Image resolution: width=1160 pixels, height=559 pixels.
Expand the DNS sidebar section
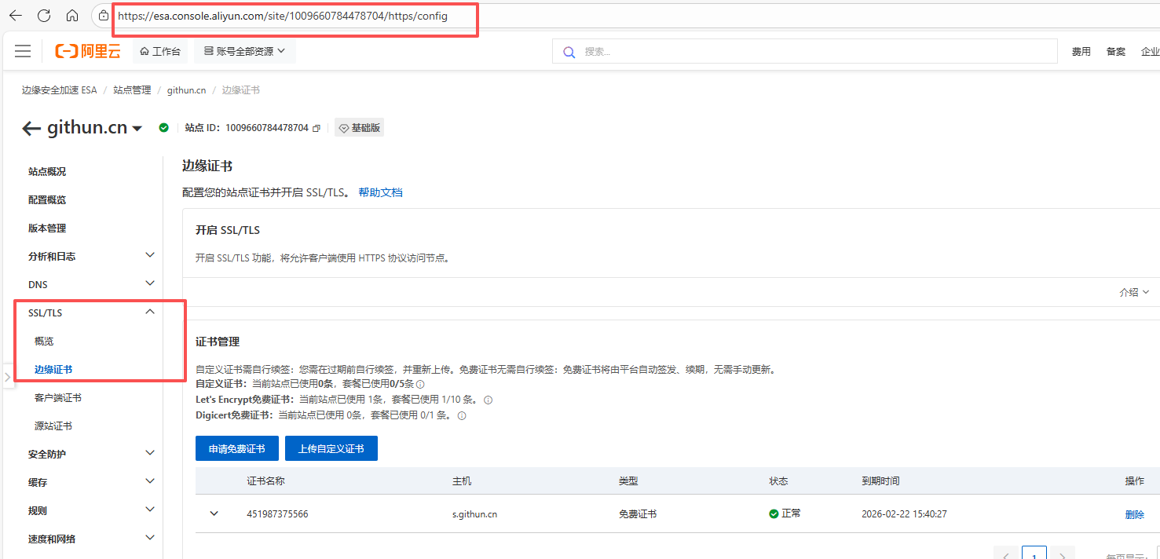150,284
